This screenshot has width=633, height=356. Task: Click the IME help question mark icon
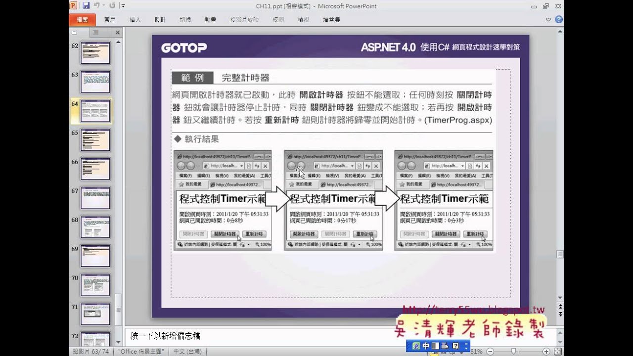pyautogui.click(x=456, y=346)
